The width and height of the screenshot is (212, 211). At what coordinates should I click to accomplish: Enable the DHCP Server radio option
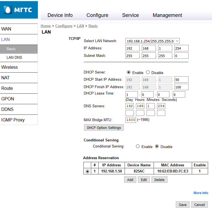point(129,72)
